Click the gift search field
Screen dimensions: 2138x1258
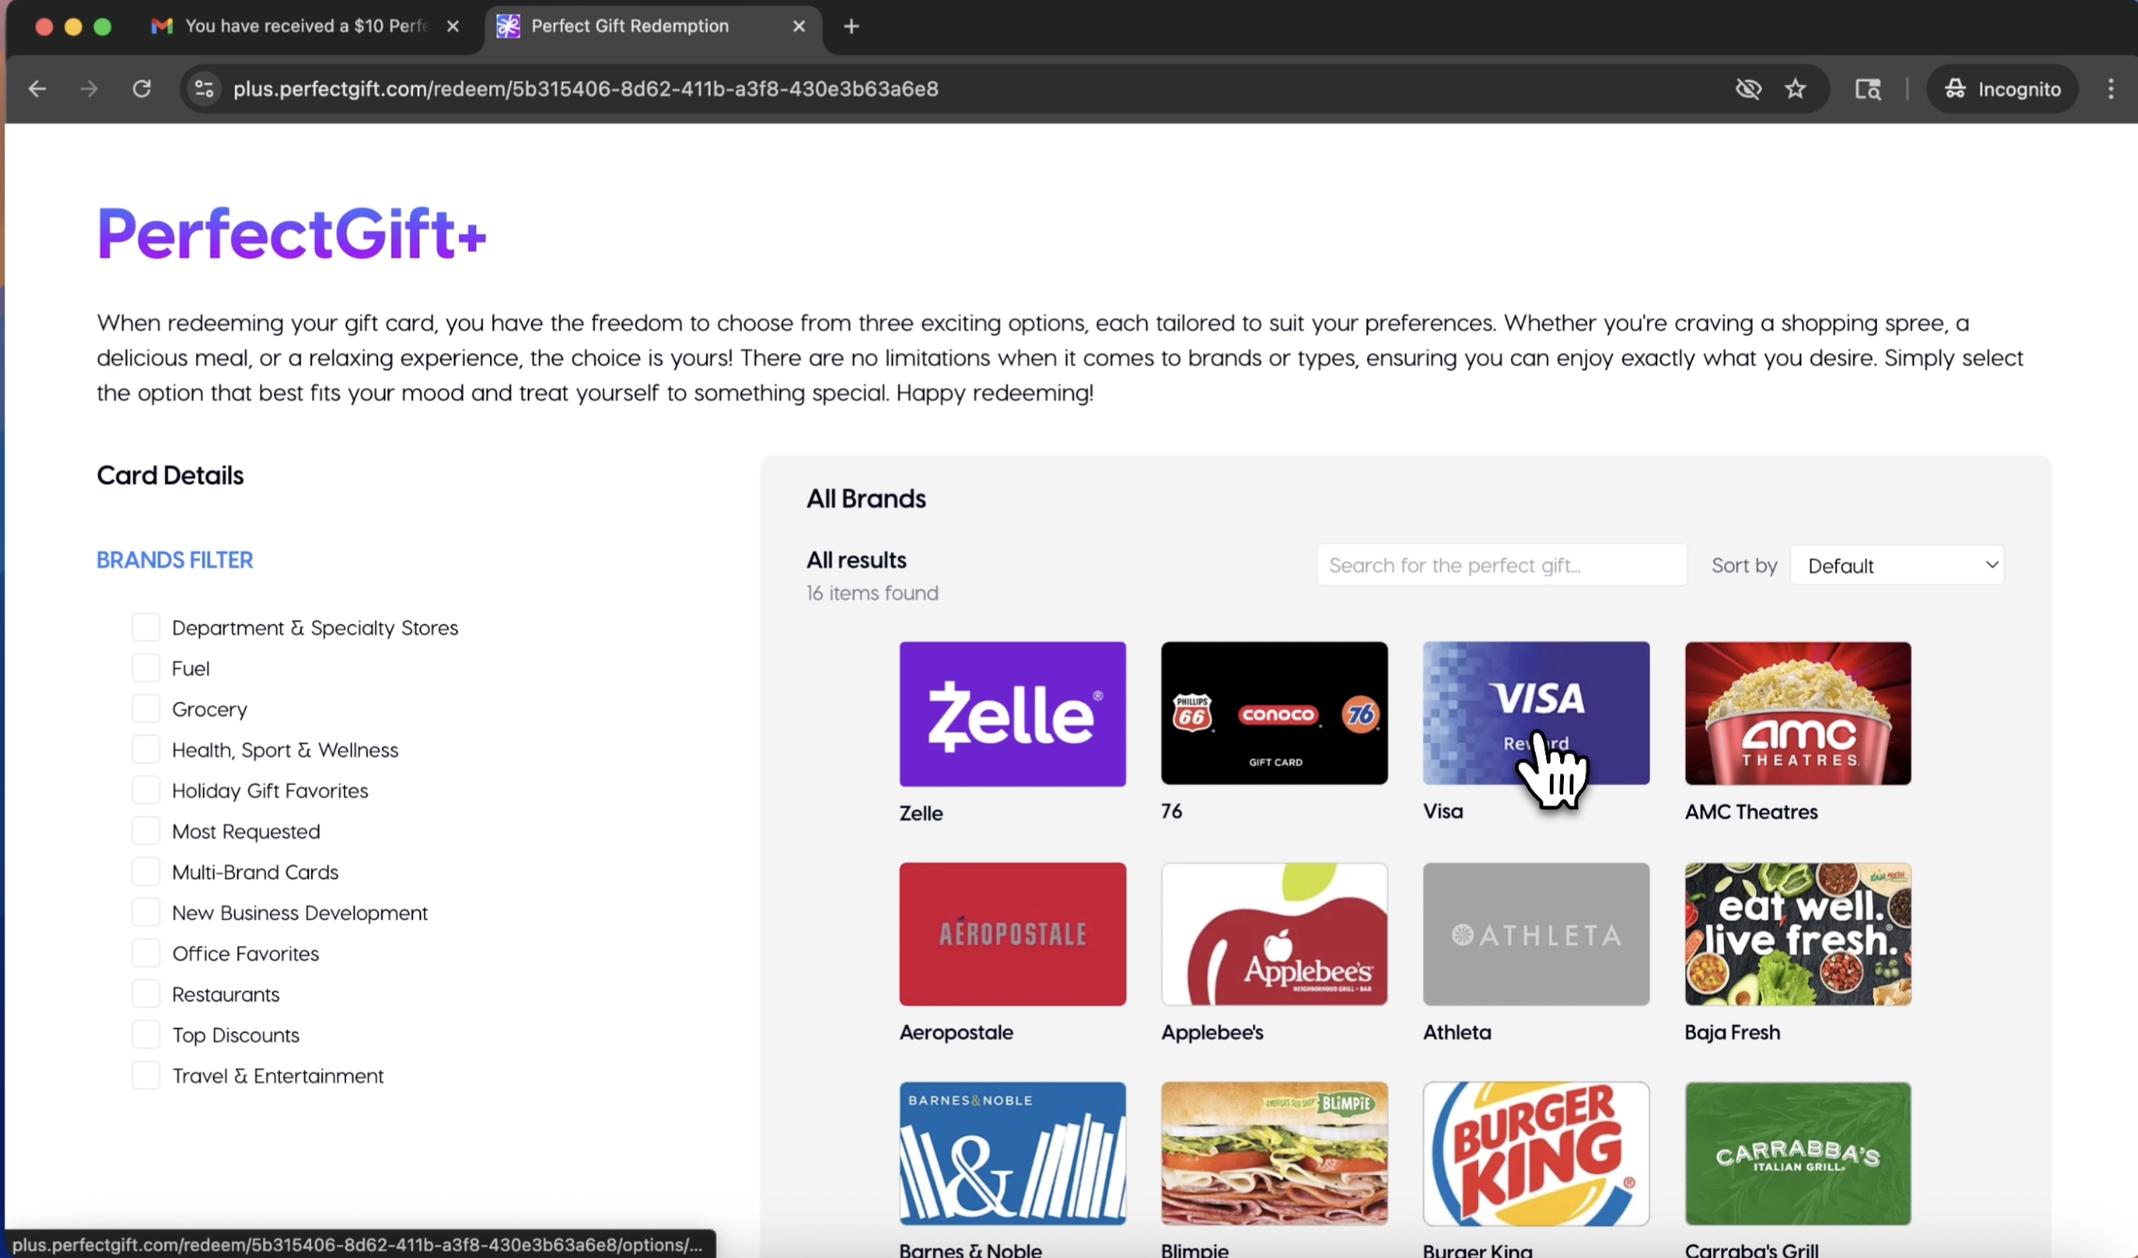1502,565
